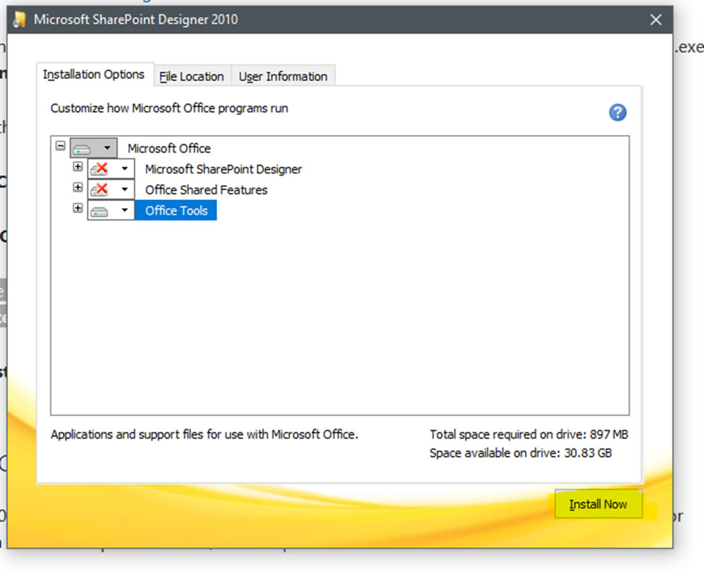Expand the Office Shared Features tree node

78,188
